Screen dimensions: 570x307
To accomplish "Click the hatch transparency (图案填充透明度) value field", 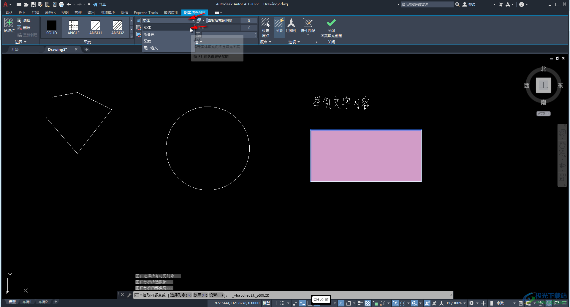I will coord(249,20).
